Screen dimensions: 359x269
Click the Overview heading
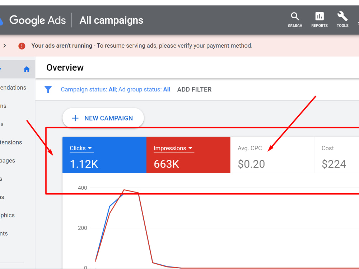coord(65,68)
